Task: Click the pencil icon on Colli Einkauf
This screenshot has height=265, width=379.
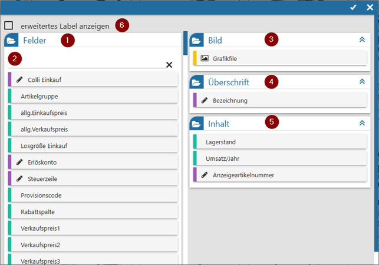Action: [x=20, y=79]
